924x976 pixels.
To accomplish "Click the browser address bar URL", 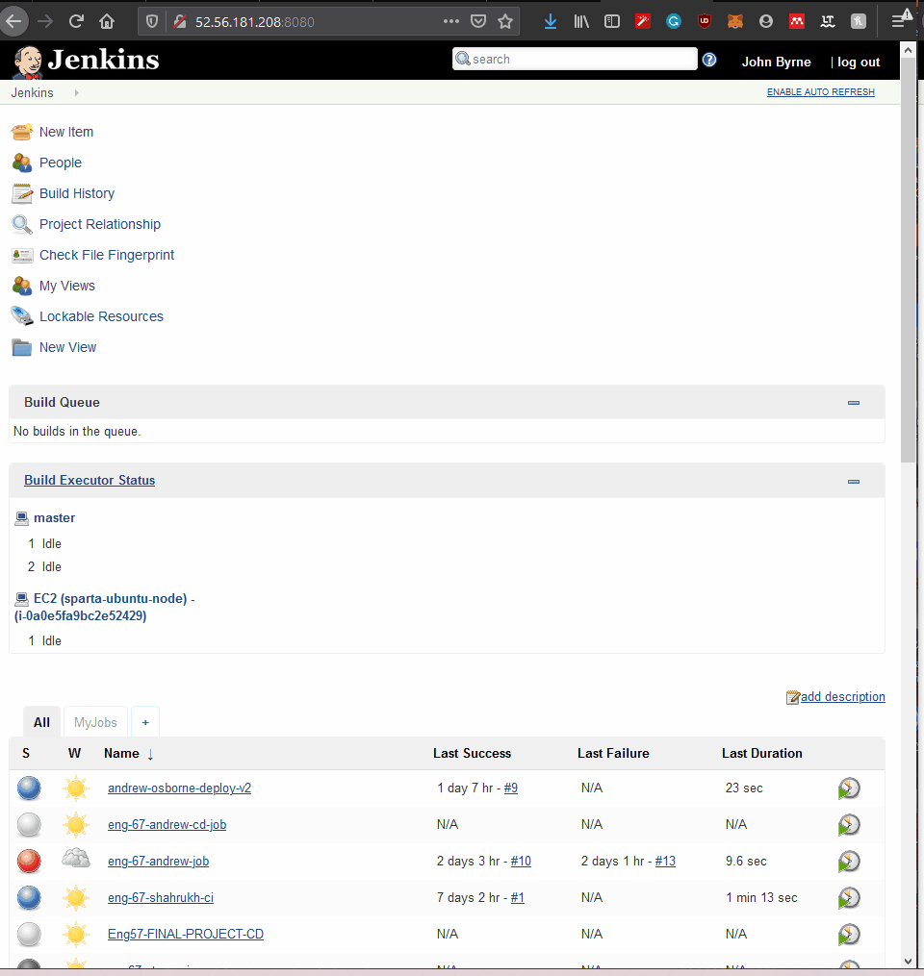I will coord(255,22).
